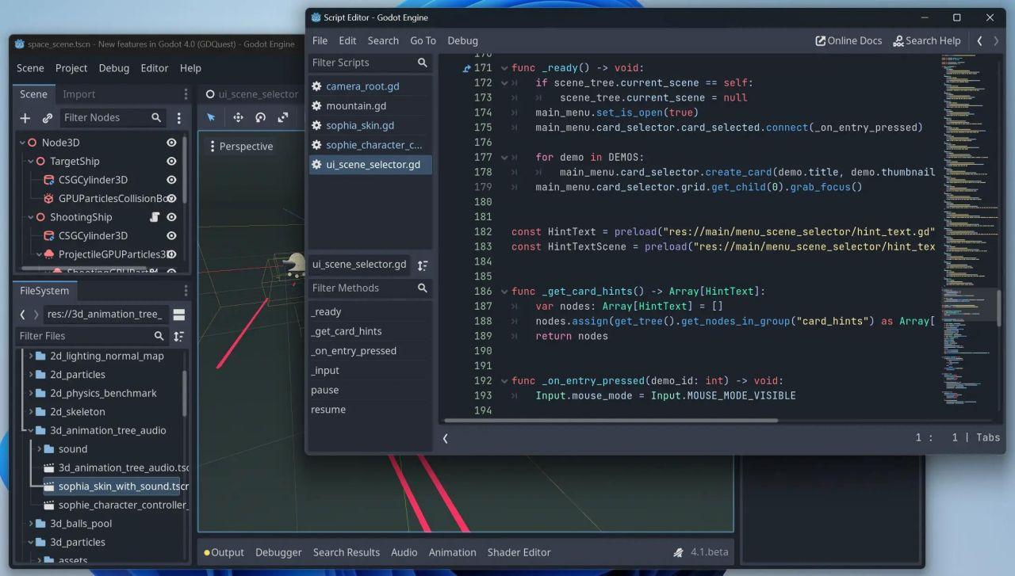The image size is (1015, 576).
Task: Toggle visibility of GPUParticlesCollisionBox node
Action: coord(171,199)
